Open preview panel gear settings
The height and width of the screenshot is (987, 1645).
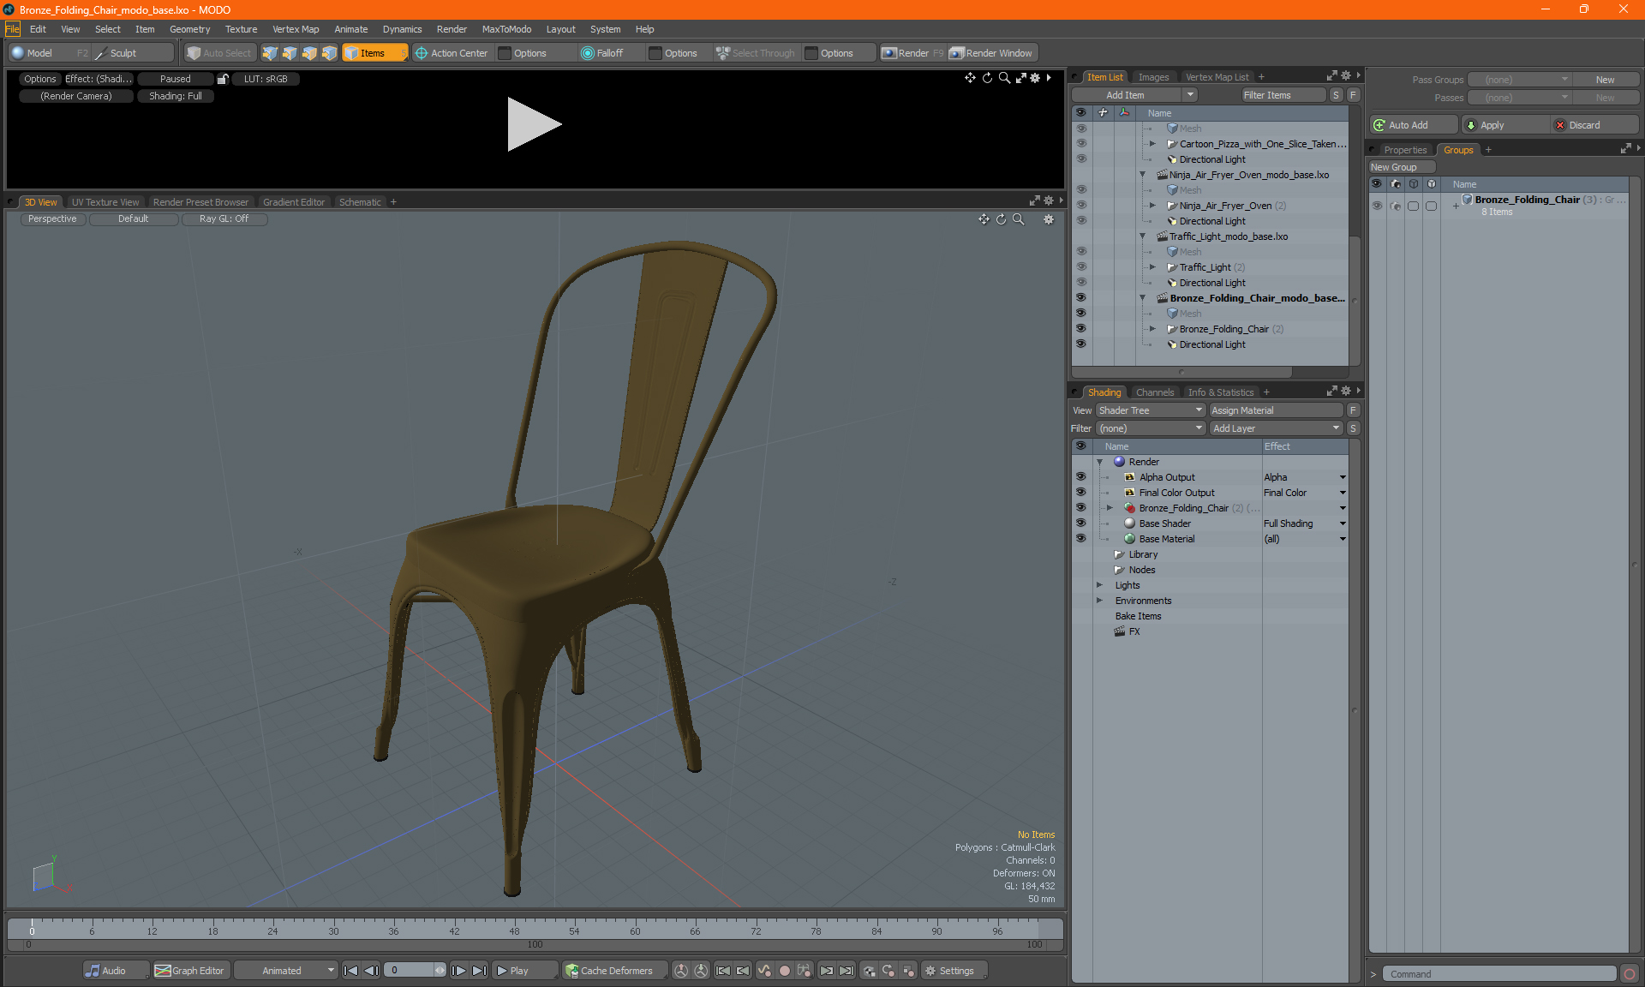(1035, 78)
